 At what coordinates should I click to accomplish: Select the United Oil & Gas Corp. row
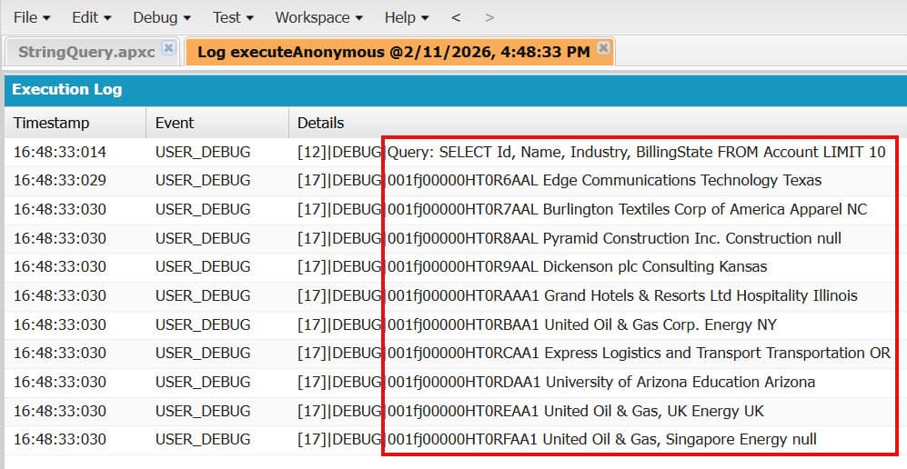(x=456, y=324)
